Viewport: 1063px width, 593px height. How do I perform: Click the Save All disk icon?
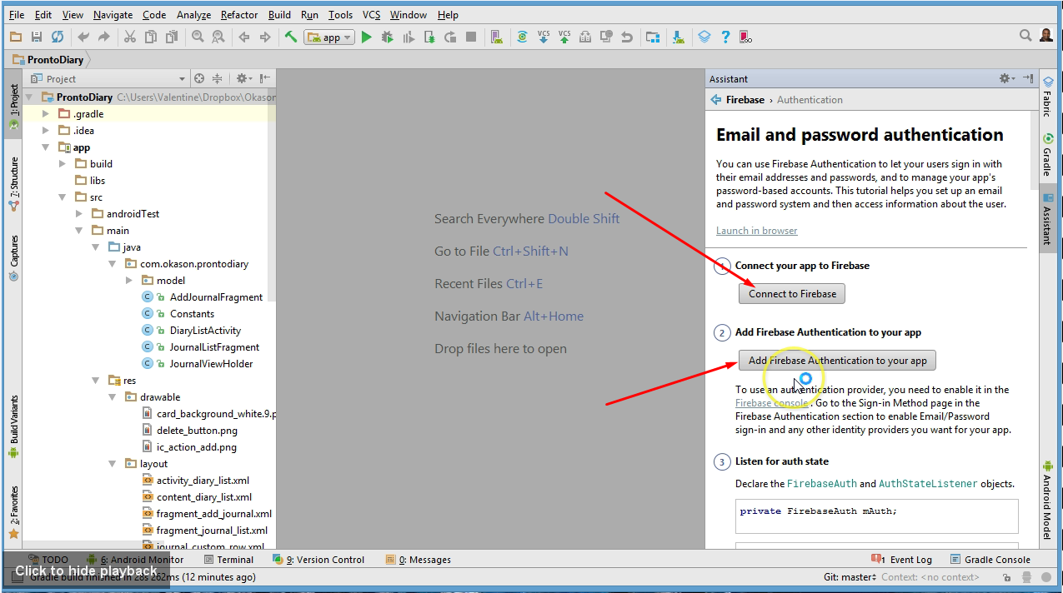(36, 37)
